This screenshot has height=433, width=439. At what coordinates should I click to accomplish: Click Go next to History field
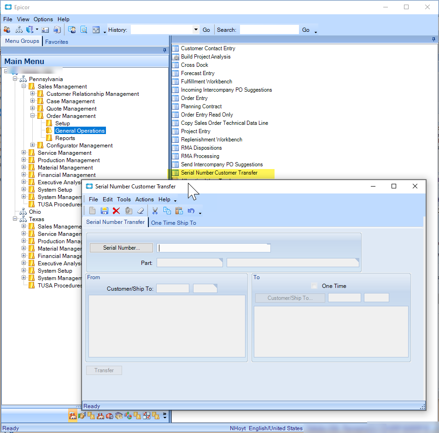206,29
